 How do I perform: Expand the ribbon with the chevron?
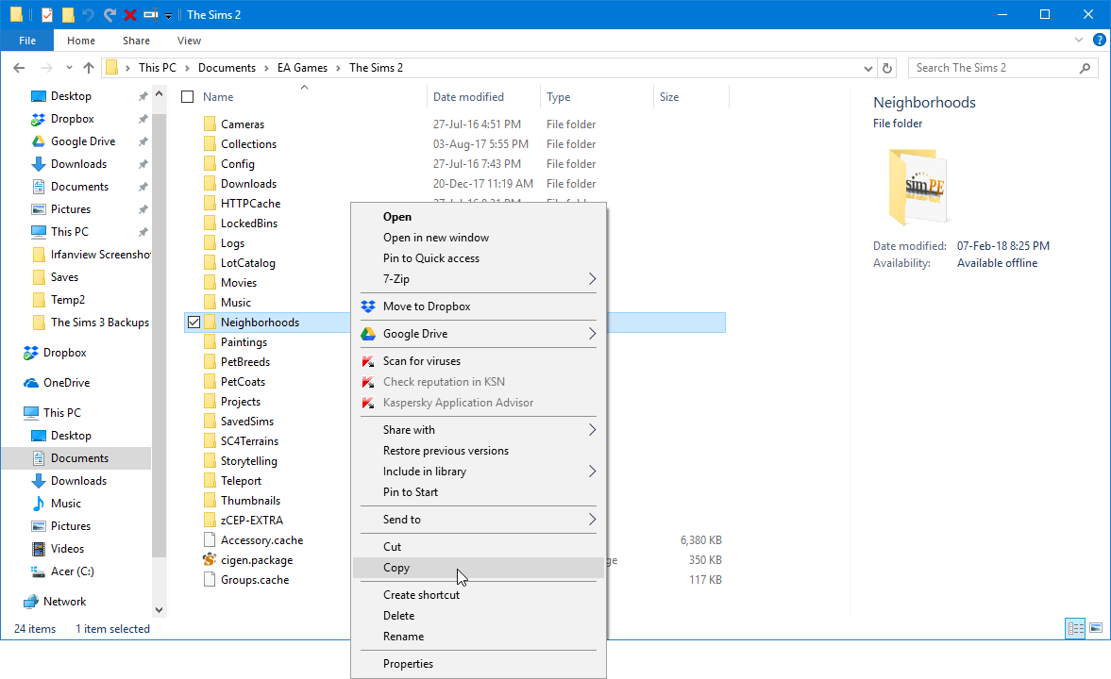pos(1078,41)
